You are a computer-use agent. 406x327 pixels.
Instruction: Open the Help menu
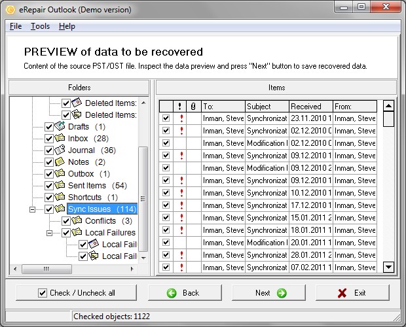click(x=67, y=26)
